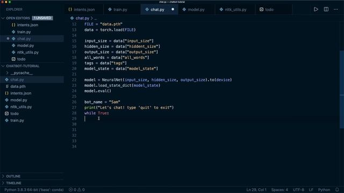Image resolution: width=344 pixels, height=193 pixels.
Task: Change end-of-line sequence LF
Action: point(311,190)
